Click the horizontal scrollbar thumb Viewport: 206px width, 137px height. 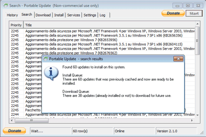coord(32,120)
